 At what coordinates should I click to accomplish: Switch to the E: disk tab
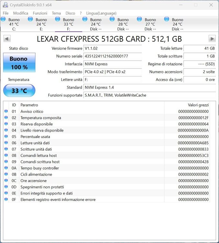click(x=41, y=24)
